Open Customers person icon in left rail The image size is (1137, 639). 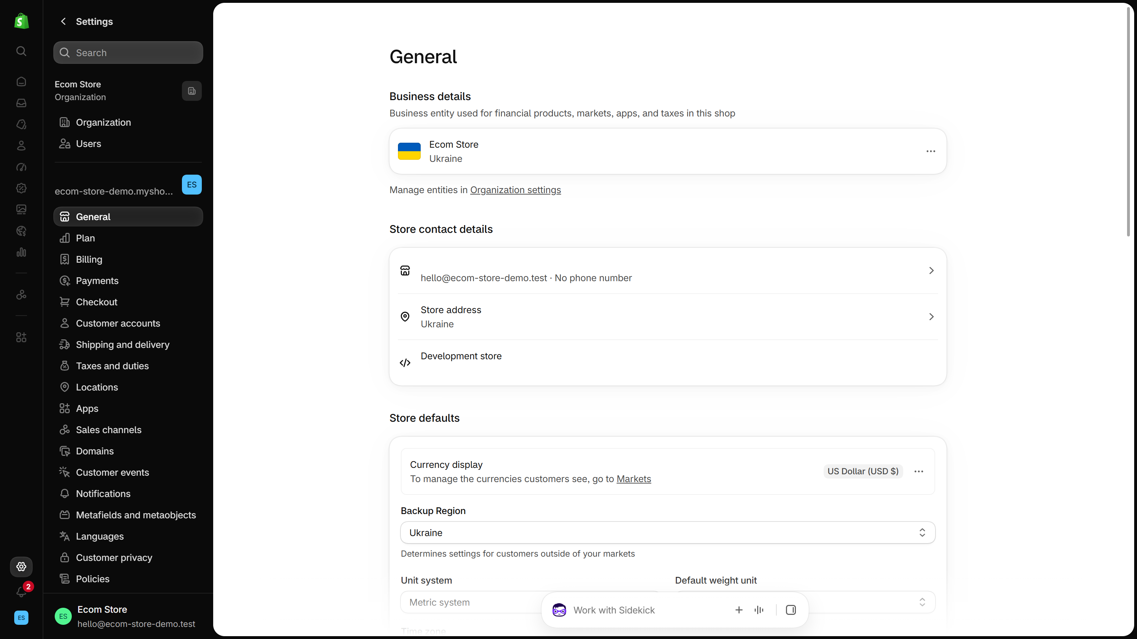[x=21, y=146]
